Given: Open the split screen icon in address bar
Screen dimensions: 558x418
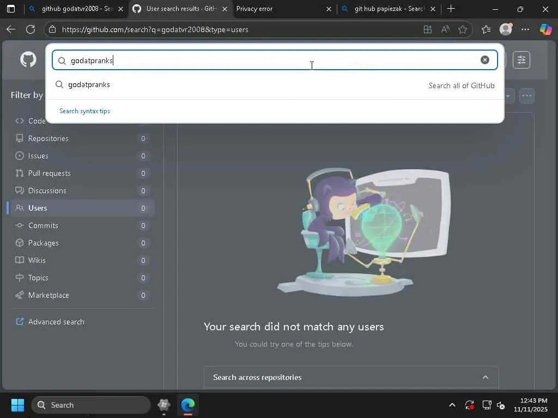Looking at the screenshot, I should pyautogui.click(x=427, y=29).
